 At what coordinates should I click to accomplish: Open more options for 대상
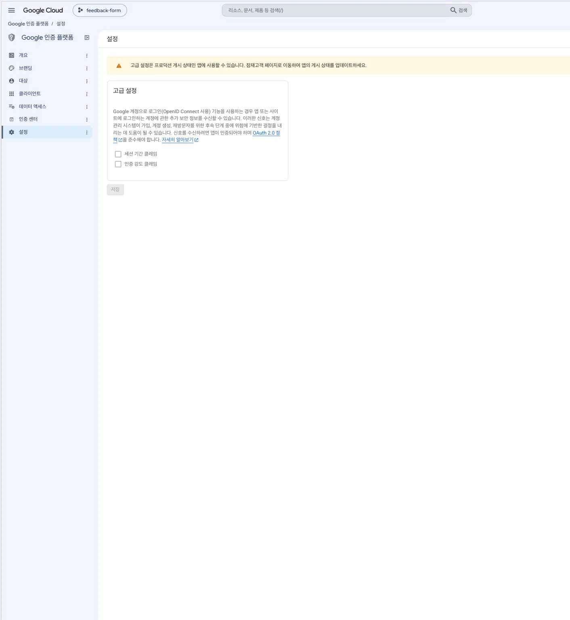click(x=87, y=81)
